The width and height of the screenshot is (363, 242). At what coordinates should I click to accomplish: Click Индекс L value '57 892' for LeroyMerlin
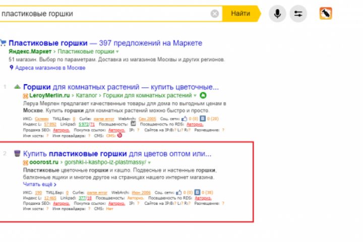tap(50, 125)
